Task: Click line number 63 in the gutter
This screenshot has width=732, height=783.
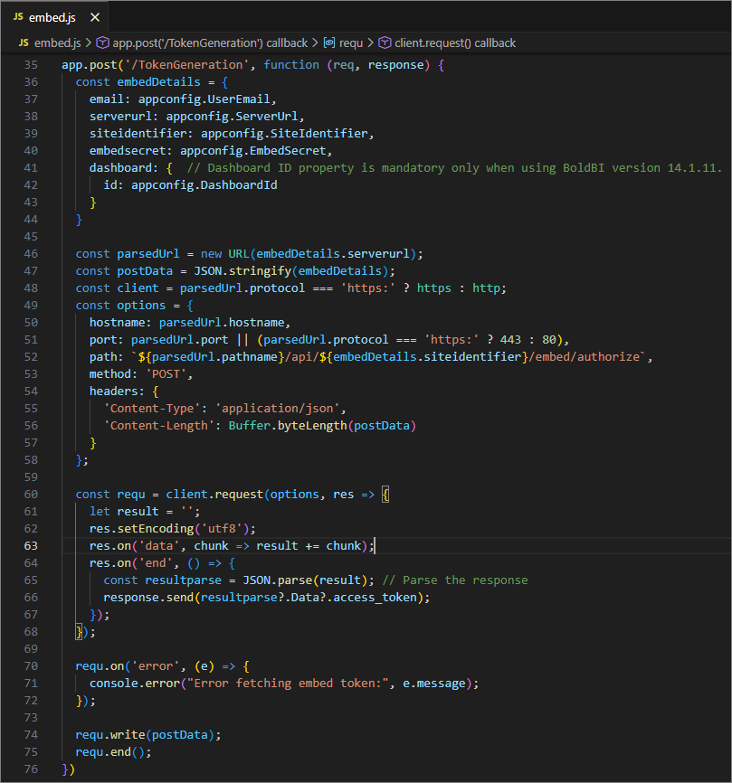Action: [31, 545]
